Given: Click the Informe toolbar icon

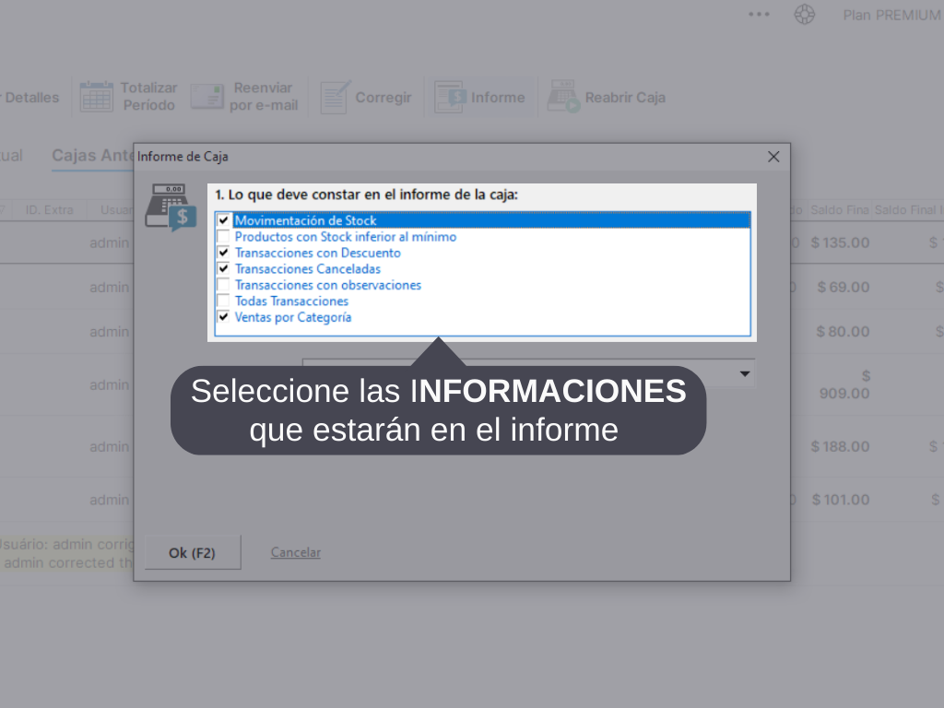Looking at the screenshot, I should pyautogui.click(x=450, y=97).
